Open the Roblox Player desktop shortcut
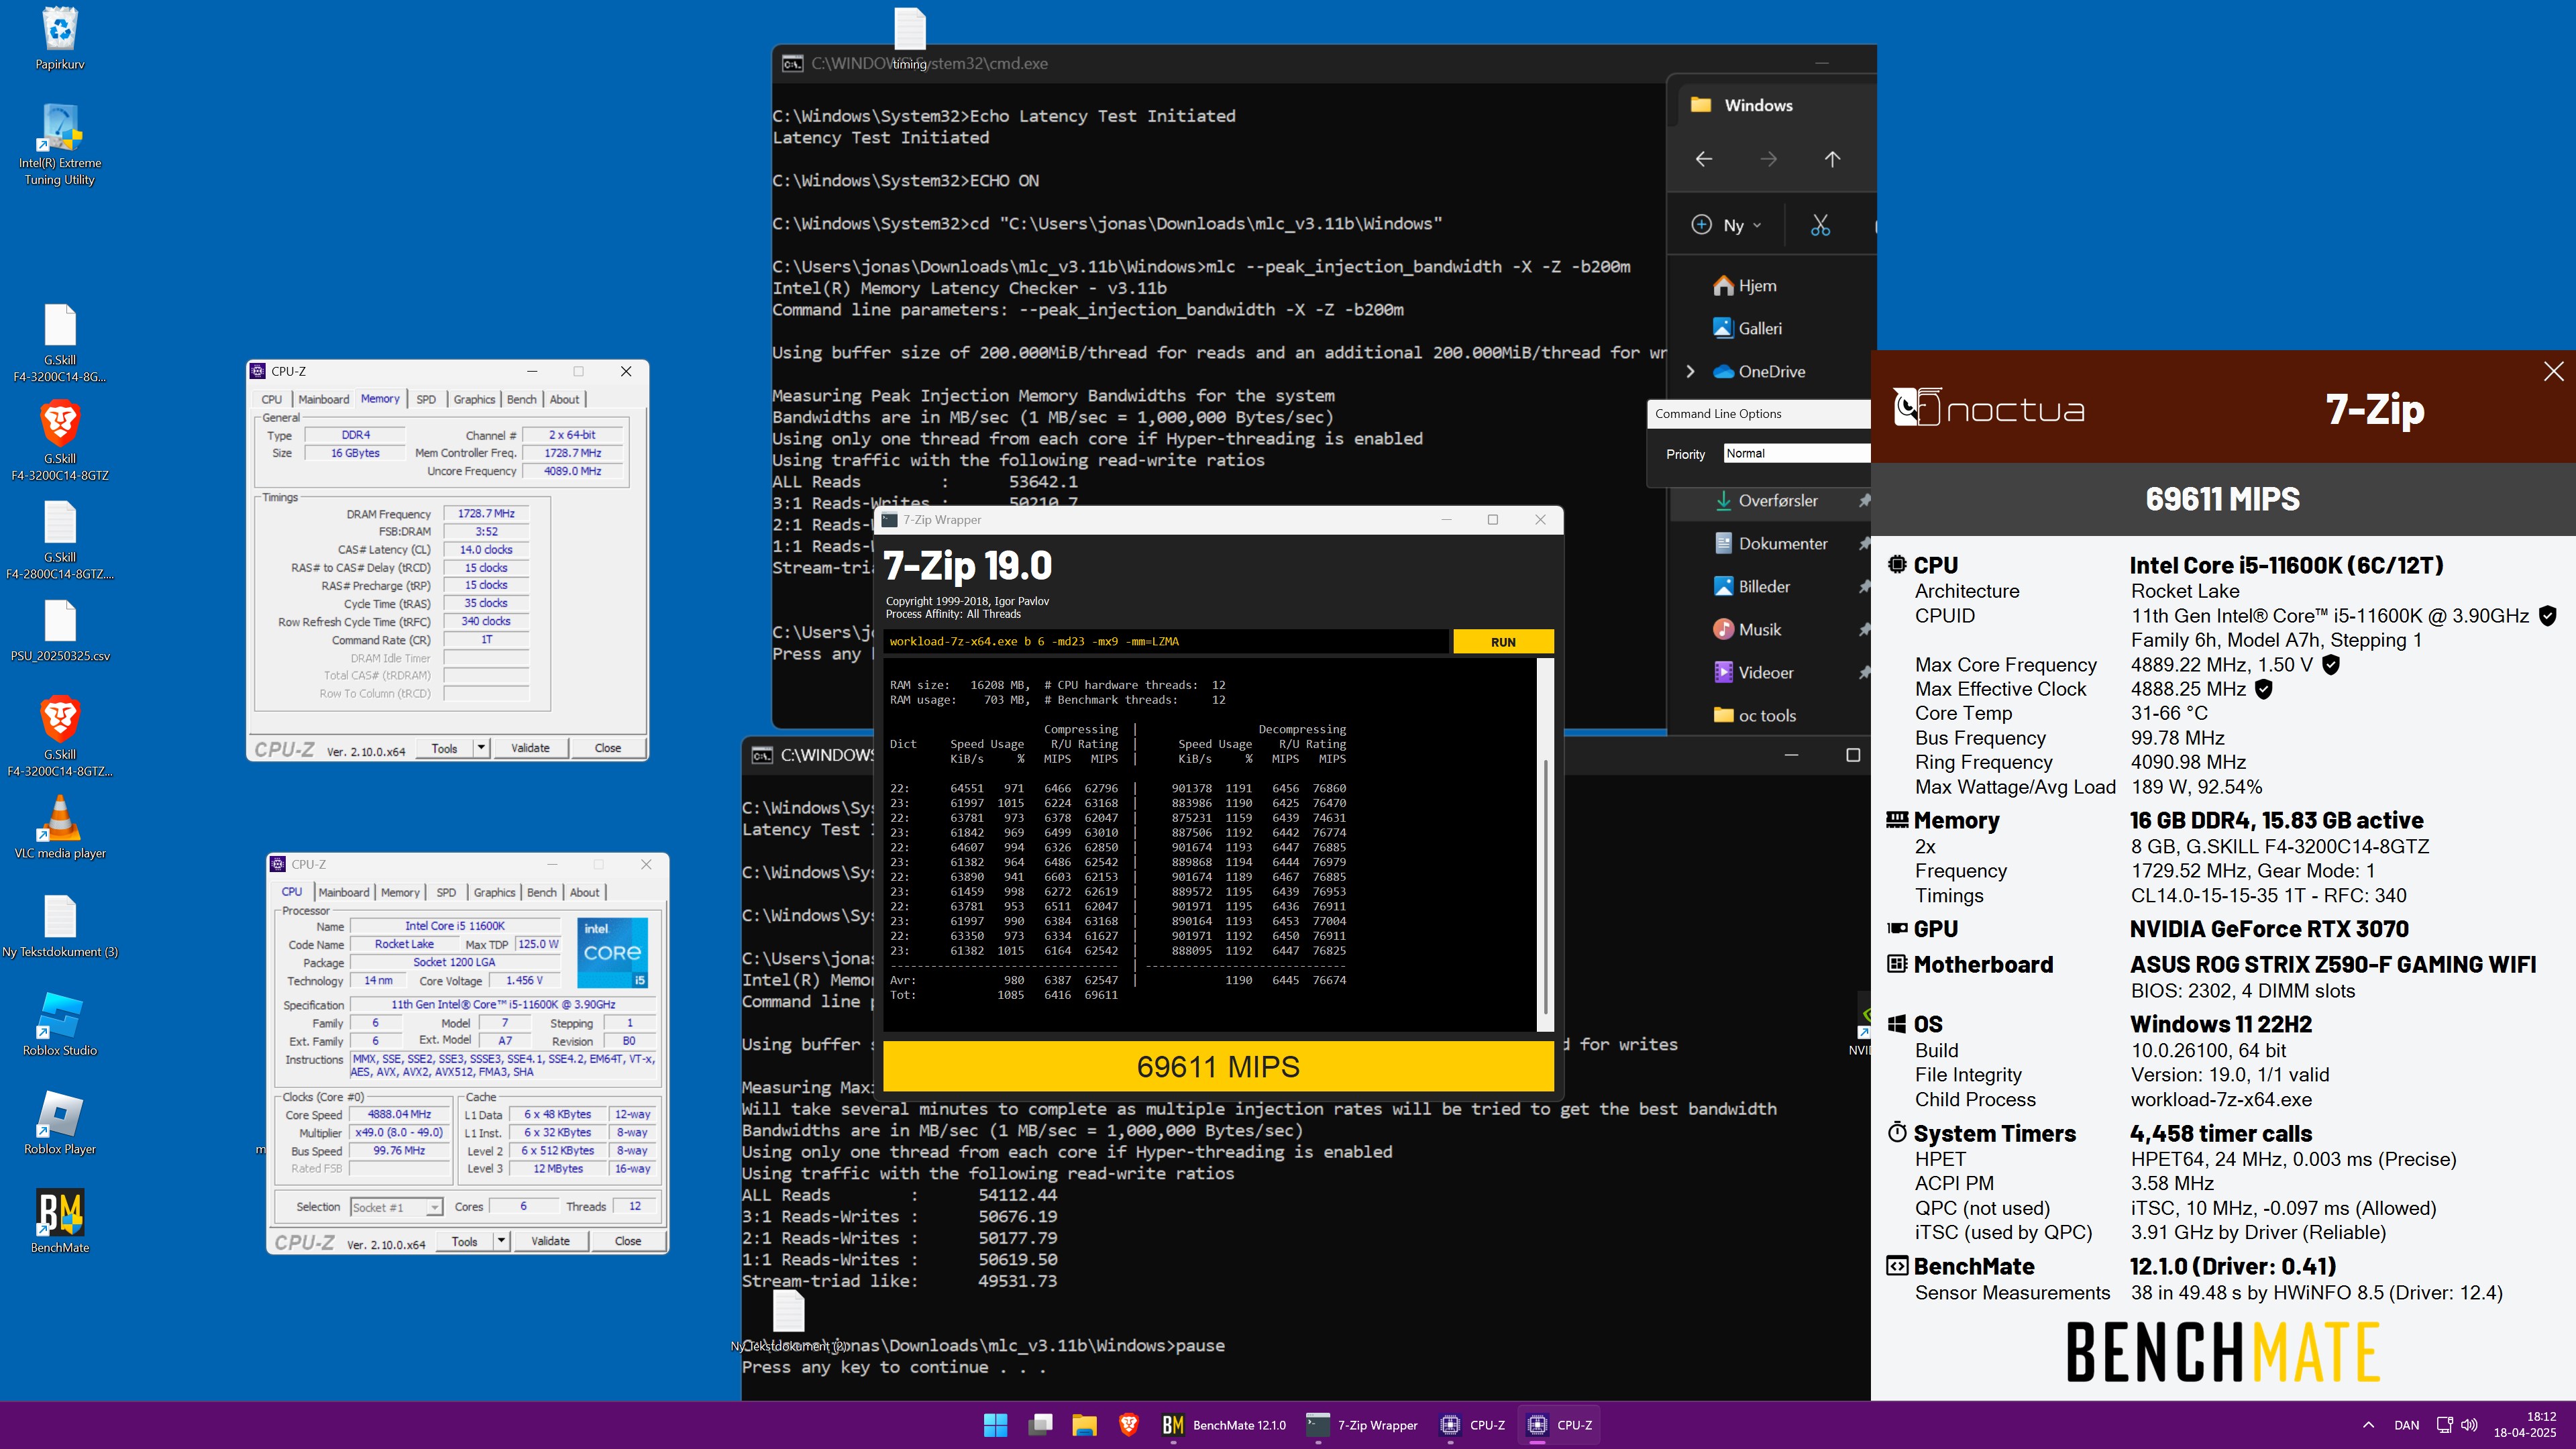The width and height of the screenshot is (2576, 1449). pyautogui.click(x=60, y=1122)
